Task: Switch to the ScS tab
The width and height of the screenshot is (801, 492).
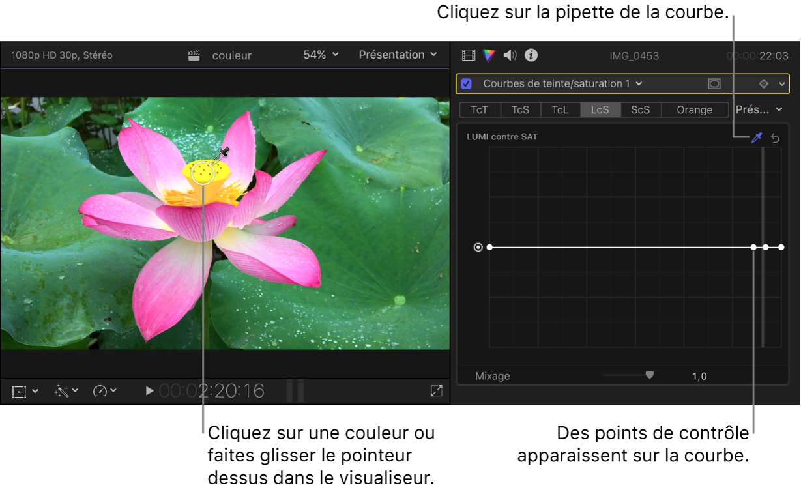Action: click(639, 109)
